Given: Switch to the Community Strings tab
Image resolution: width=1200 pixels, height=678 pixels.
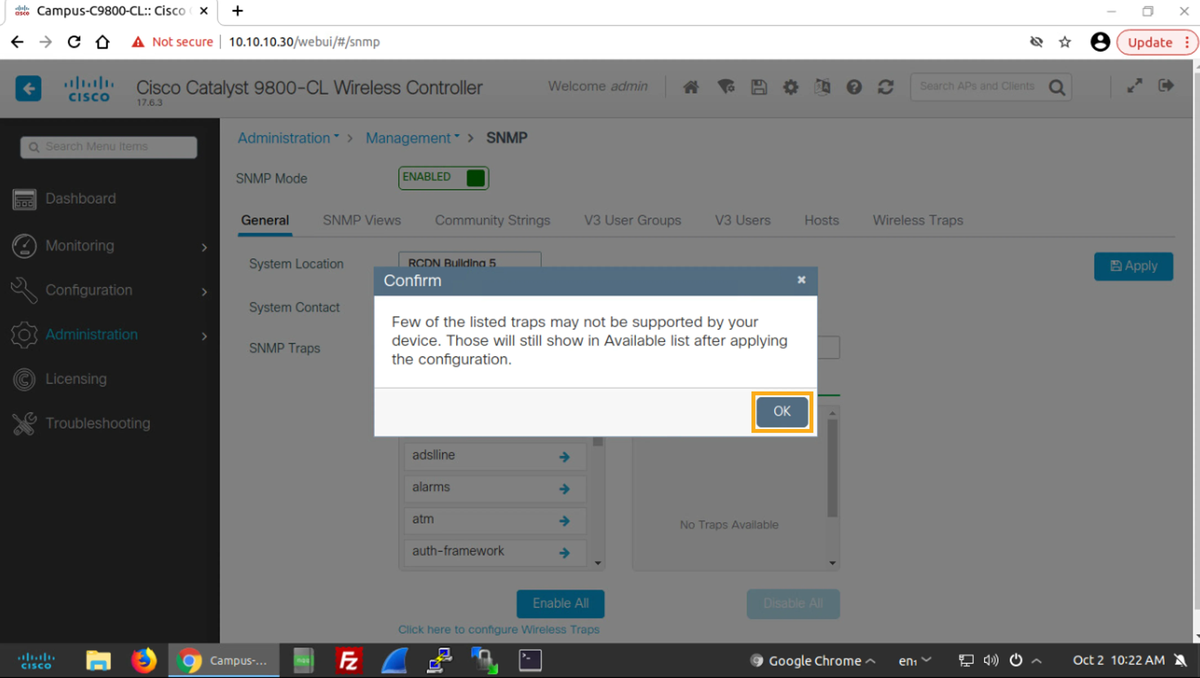Looking at the screenshot, I should click(x=492, y=220).
